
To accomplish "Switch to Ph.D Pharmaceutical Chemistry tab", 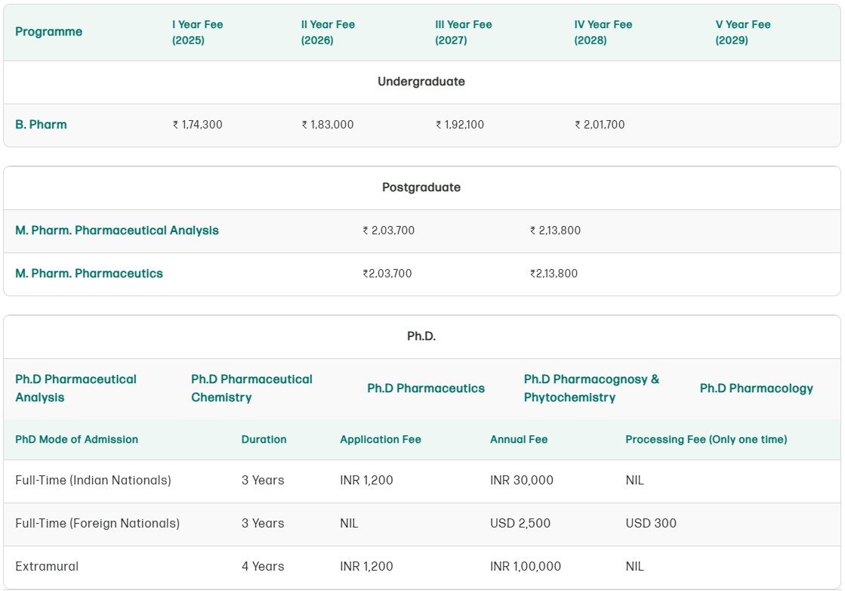I will (251, 388).
